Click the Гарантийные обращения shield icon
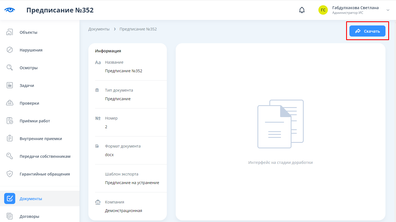The image size is (396, 222). (x=10, y=174)
